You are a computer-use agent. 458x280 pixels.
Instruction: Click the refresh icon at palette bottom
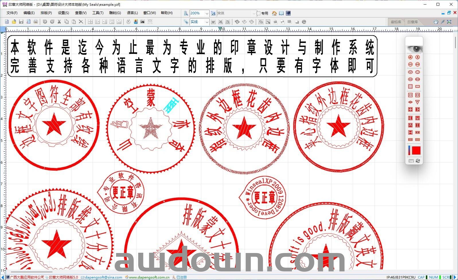(x=418, y=161)
